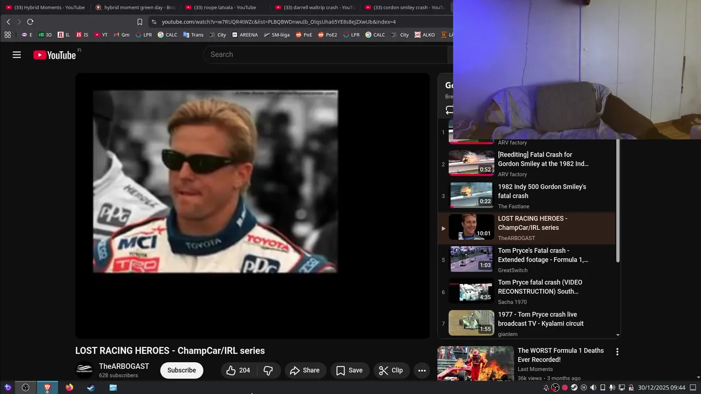701x394 pixels.
Task: Launch OBS Studio from taskbar
Action: 25,387
